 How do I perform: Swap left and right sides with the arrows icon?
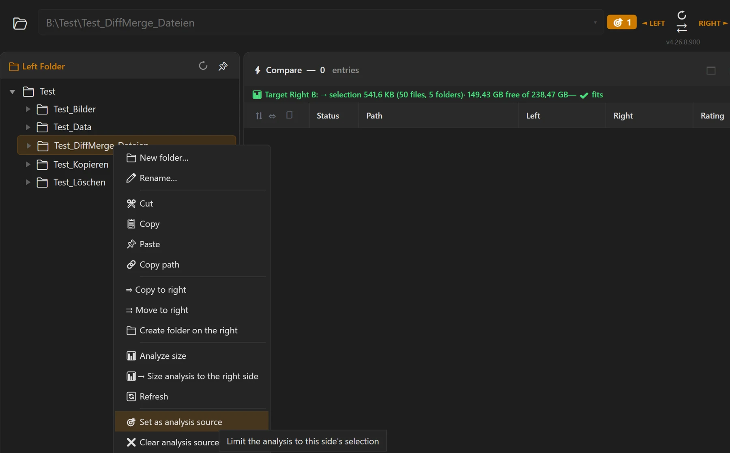click(682, 28)
